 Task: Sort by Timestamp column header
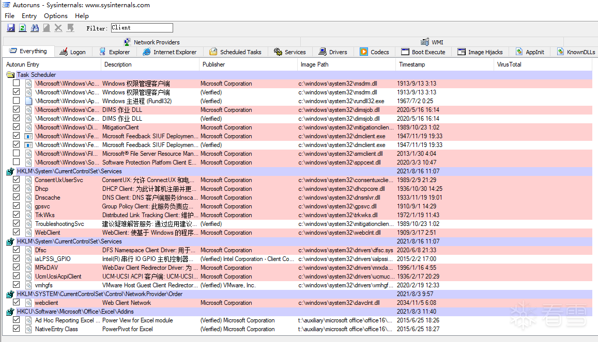pyautogui.click(x=444, y=64)
